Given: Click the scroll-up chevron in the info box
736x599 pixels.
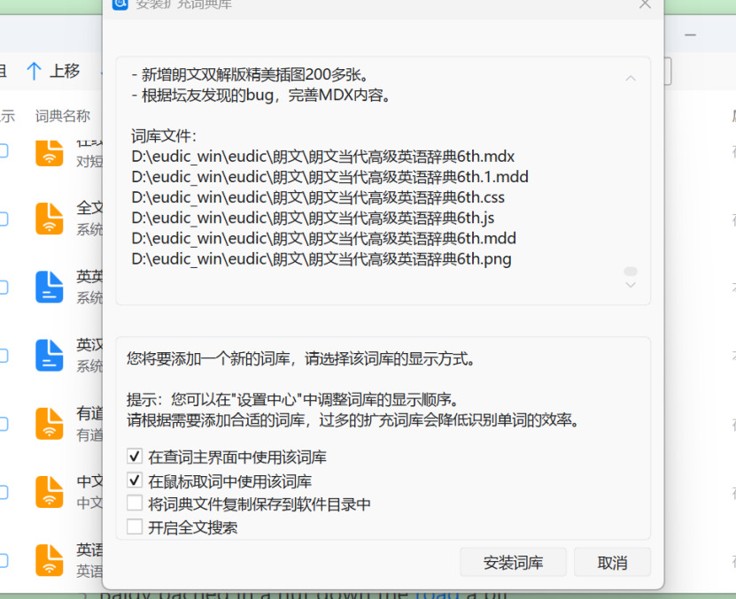Looking at the screenshot, I should point(631,79).
